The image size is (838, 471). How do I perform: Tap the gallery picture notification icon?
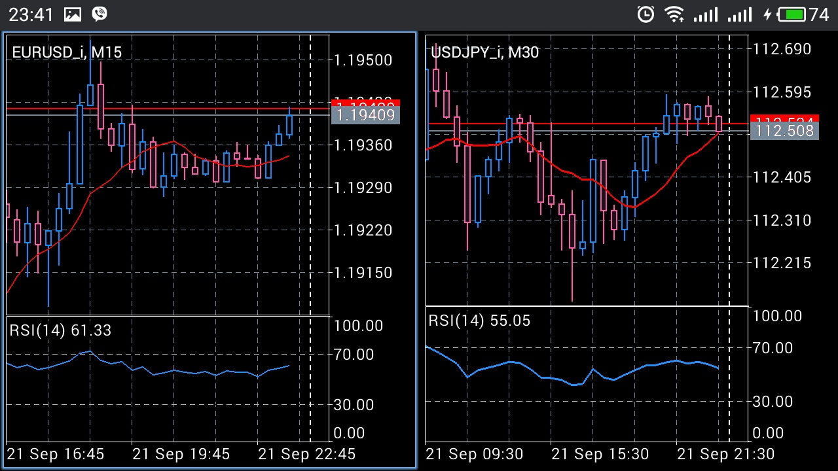pyautogui.click(x=73, y=14)
